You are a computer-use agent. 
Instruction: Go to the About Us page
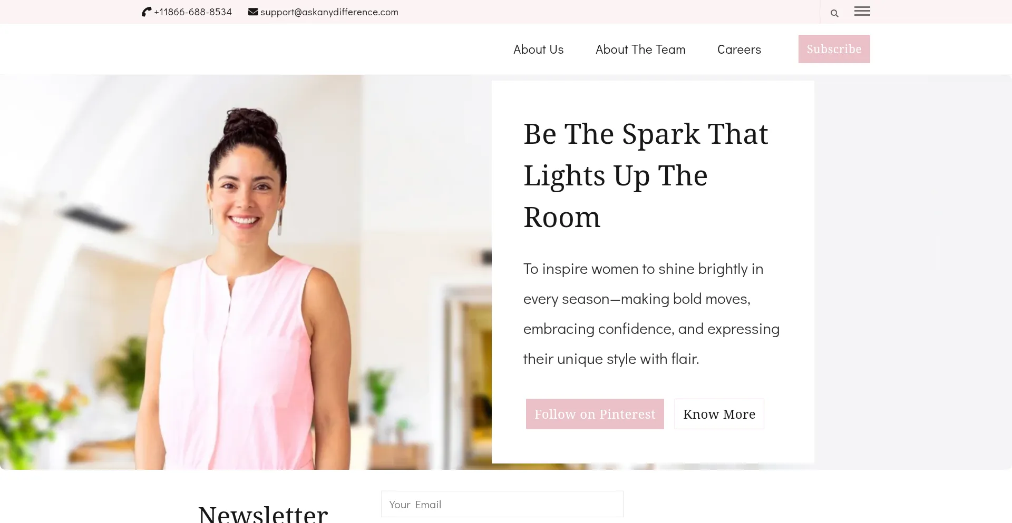pos(538,50)
